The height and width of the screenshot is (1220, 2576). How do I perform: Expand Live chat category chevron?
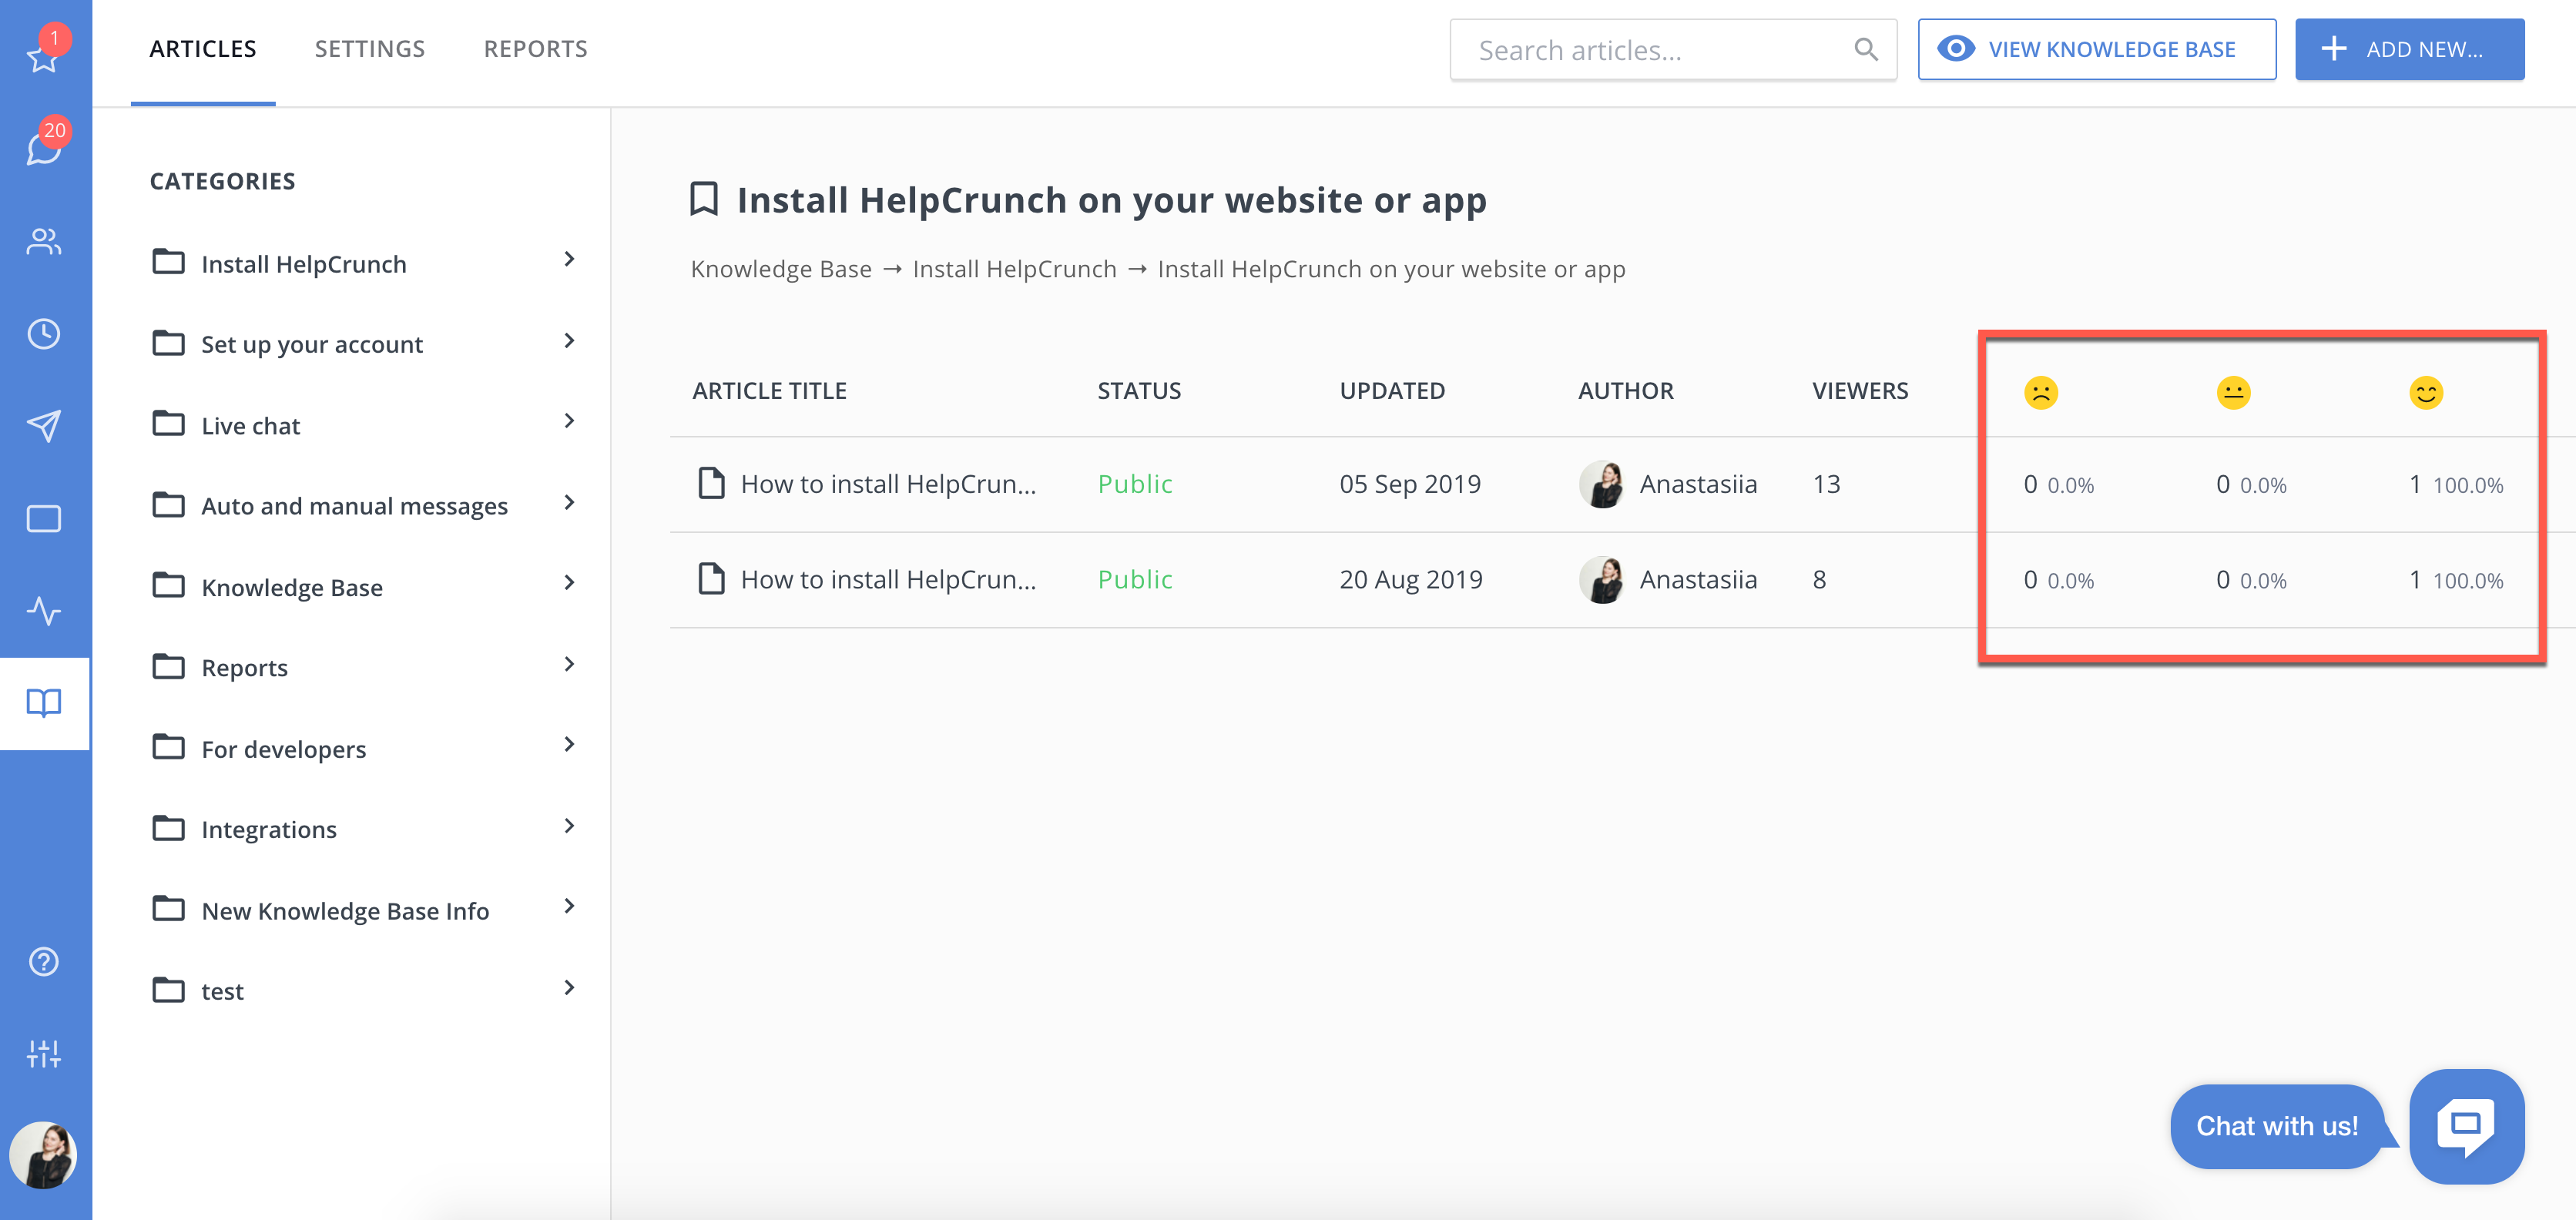569,421
